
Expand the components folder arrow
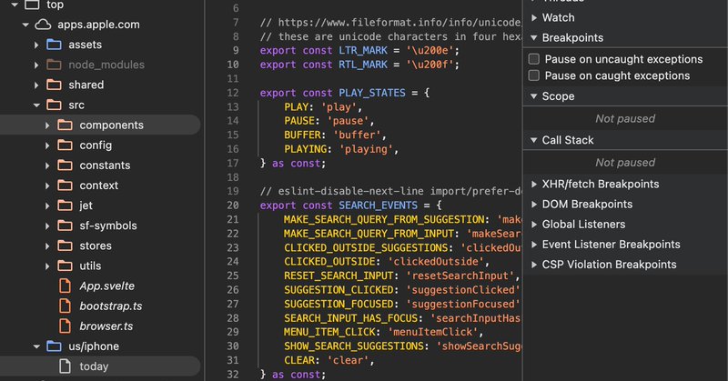[47, 125]
